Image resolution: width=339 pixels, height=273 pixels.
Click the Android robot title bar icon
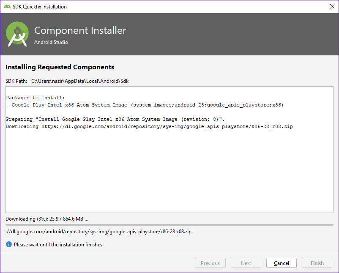[x=7, y=6]
